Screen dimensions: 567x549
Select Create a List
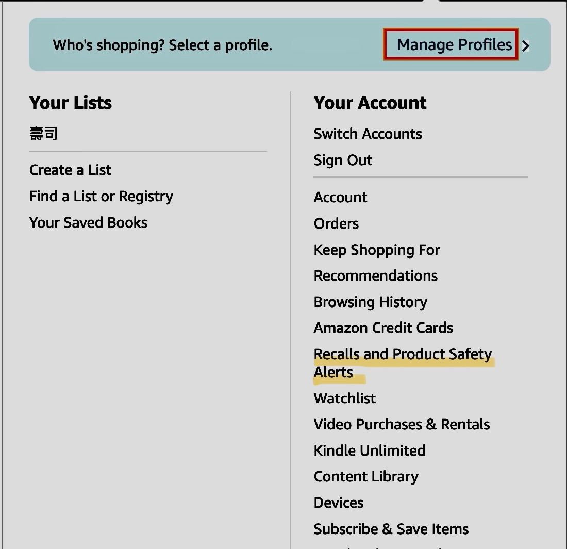(x=70, y=170)
